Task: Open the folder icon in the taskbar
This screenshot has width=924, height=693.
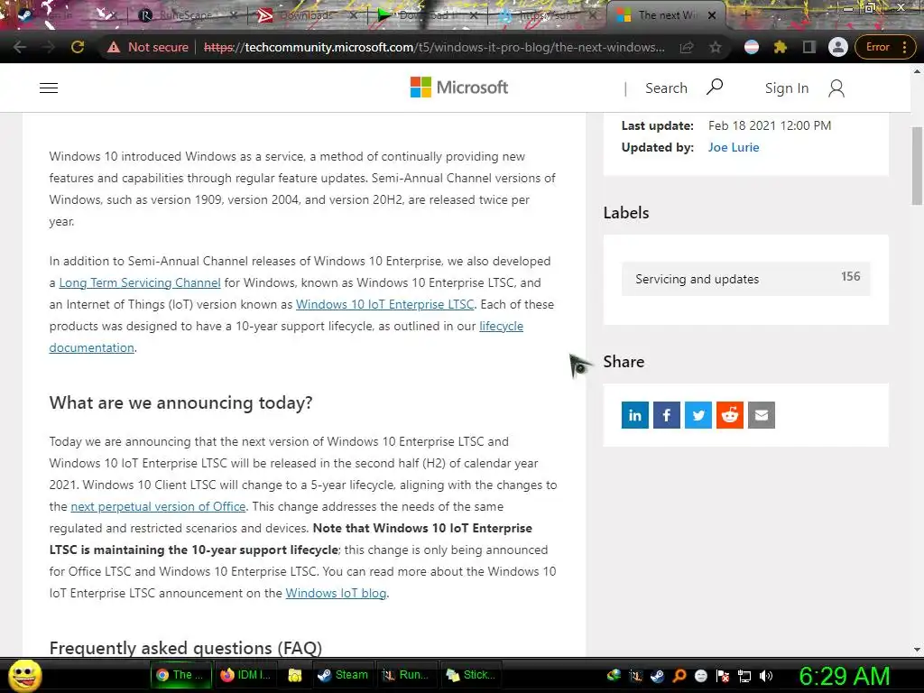Action: (295, 675)
